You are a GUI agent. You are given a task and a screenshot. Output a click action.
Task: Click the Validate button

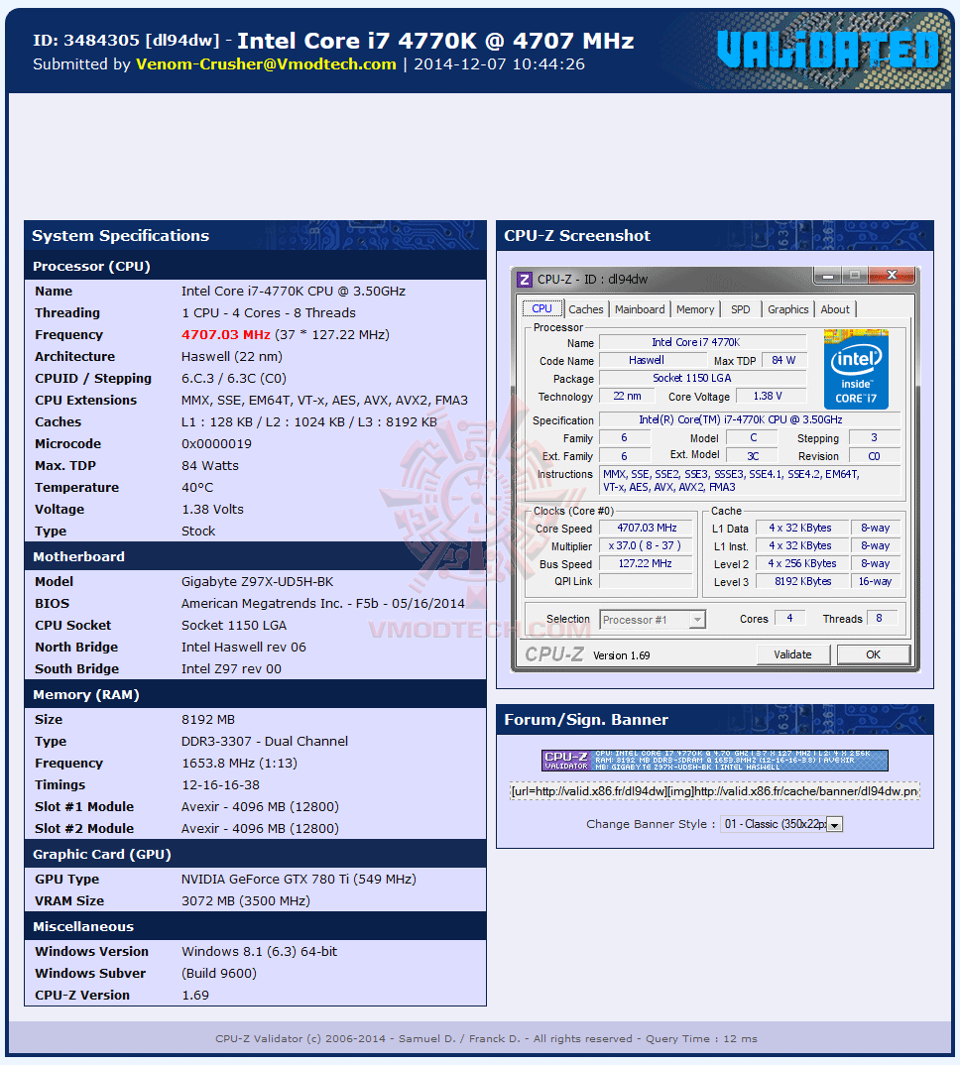pyautogui.click(x=792, y=654)
